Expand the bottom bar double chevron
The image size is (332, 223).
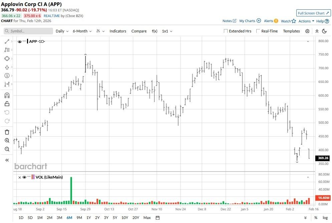[x=305, y=218]
